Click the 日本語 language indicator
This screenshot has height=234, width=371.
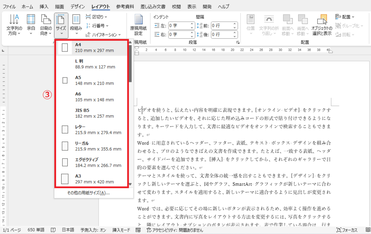[x=68, y=230]
